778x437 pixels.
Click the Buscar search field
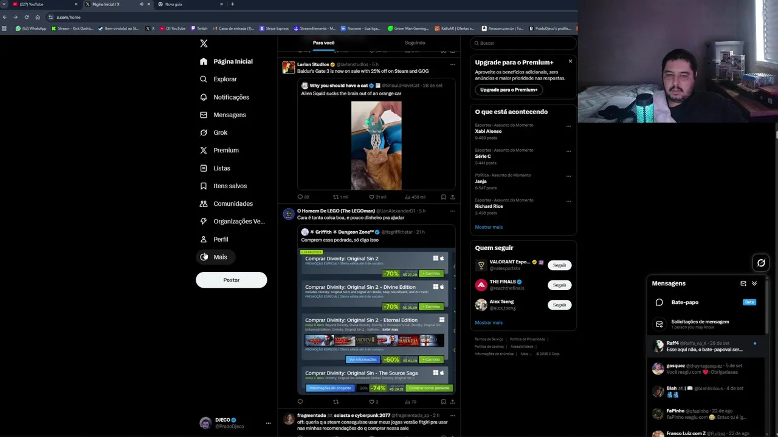[x=523, y=43]
